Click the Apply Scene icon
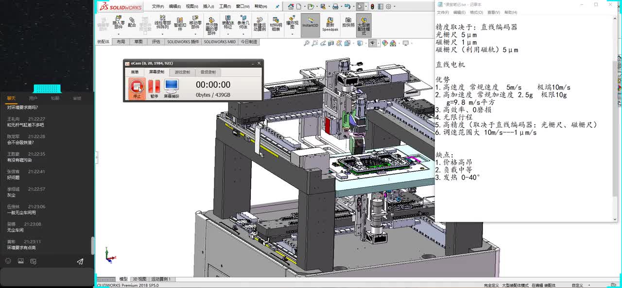 coord(393,43)
